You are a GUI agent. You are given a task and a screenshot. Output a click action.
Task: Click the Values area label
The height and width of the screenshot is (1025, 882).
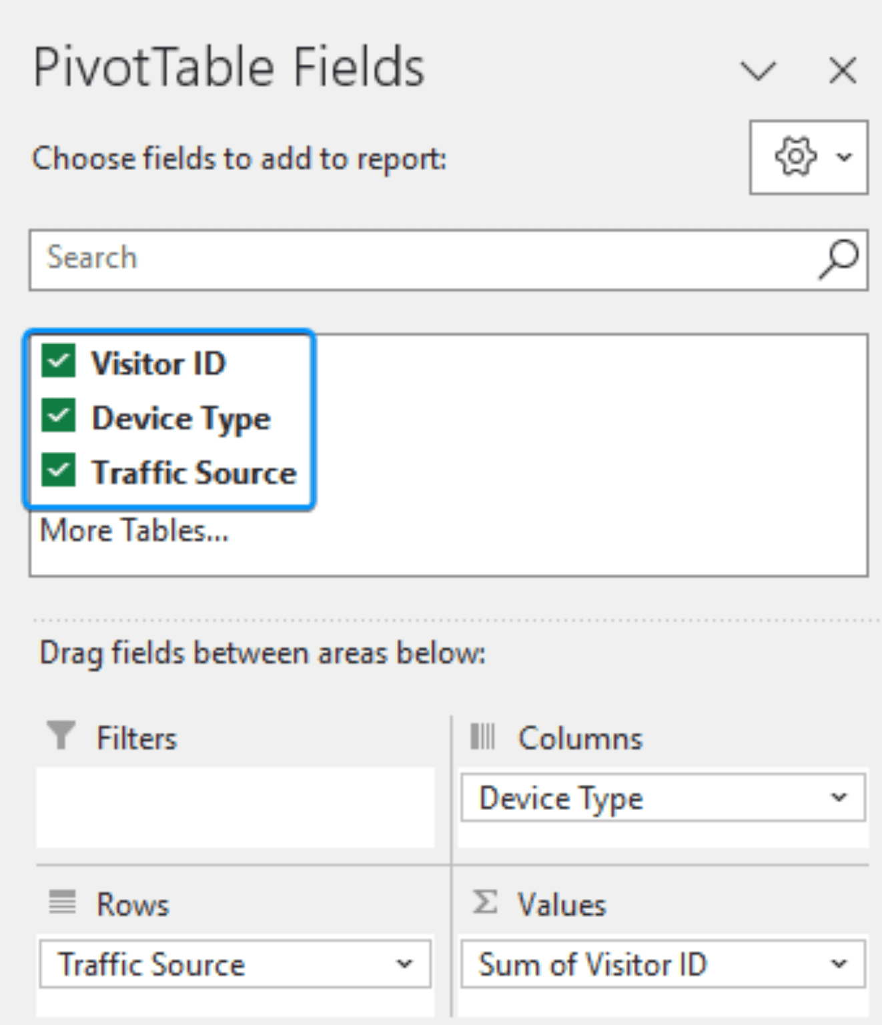[561, 903]
